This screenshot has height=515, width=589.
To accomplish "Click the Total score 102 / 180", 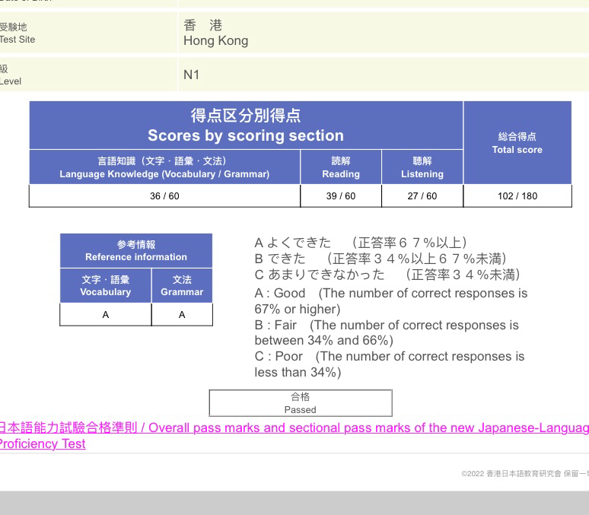I will (x=517, y=196).
